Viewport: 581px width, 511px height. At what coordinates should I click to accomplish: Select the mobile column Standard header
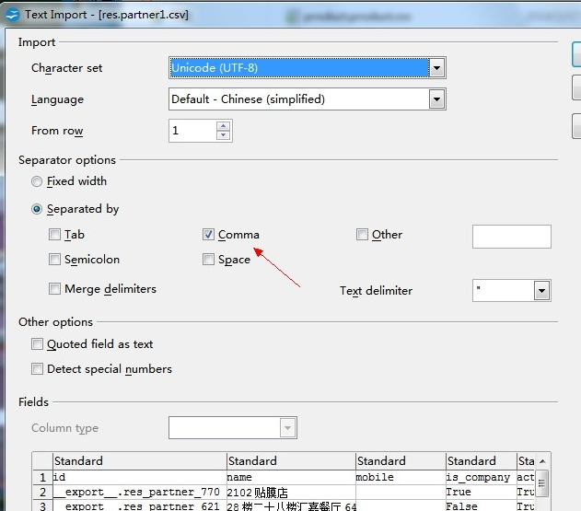(401, 461)
